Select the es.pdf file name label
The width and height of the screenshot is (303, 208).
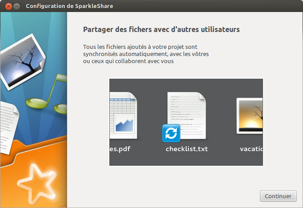click(120, 149)
